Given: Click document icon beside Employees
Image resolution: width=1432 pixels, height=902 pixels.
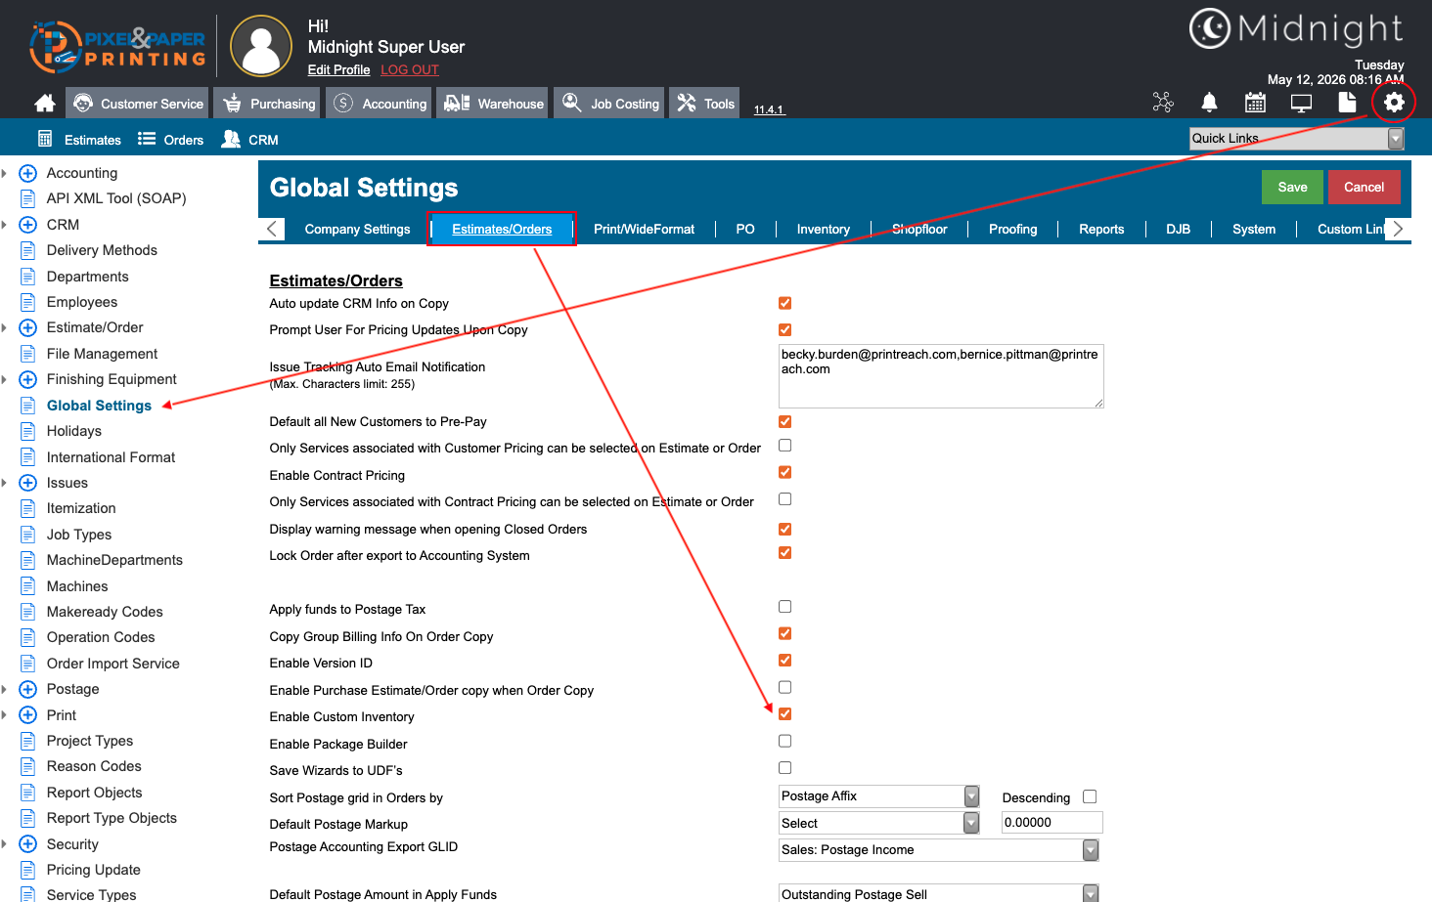Looking at the screenshot, I should [27, 302].
